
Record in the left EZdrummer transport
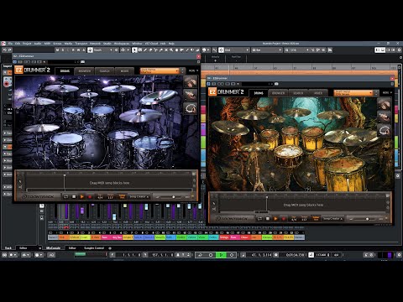[x=90, y=197]
